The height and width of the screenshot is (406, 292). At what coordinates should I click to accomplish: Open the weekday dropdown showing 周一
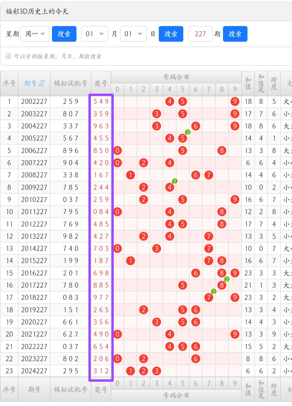(x=35, y=34)
